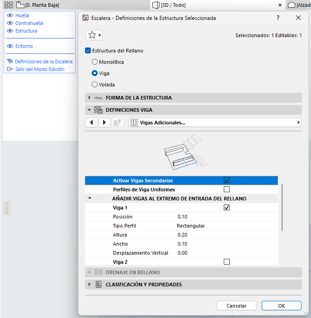Uncheck Viga 1 checkbox
Viewport: 311px width, 318px height.
[x=226, y=208]
